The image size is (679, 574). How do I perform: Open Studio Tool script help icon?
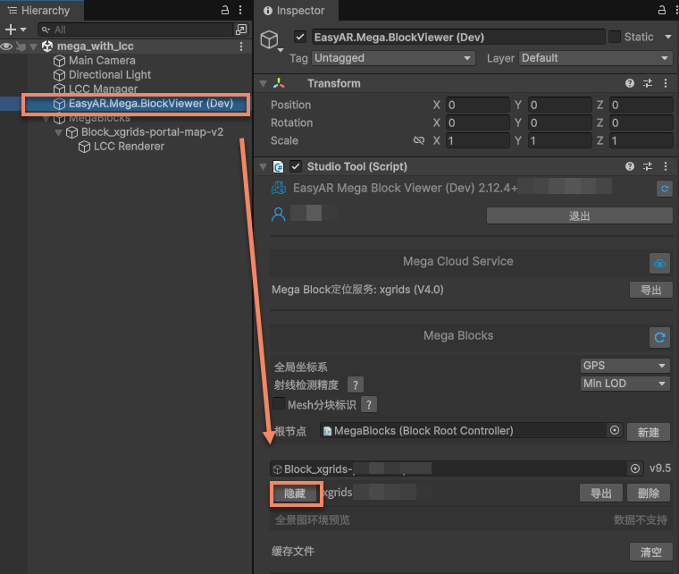point(631,166)
